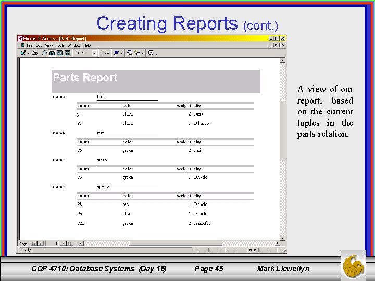Open the Window menu

73,45
